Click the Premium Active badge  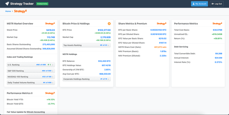point(42,4)
